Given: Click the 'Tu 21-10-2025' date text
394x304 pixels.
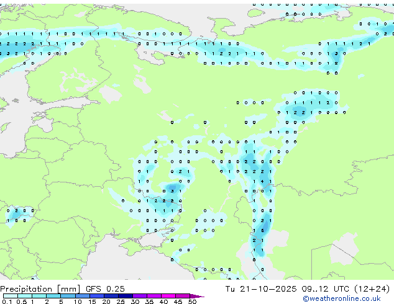Looking at the screenshot, I should (x=261, y=289).
